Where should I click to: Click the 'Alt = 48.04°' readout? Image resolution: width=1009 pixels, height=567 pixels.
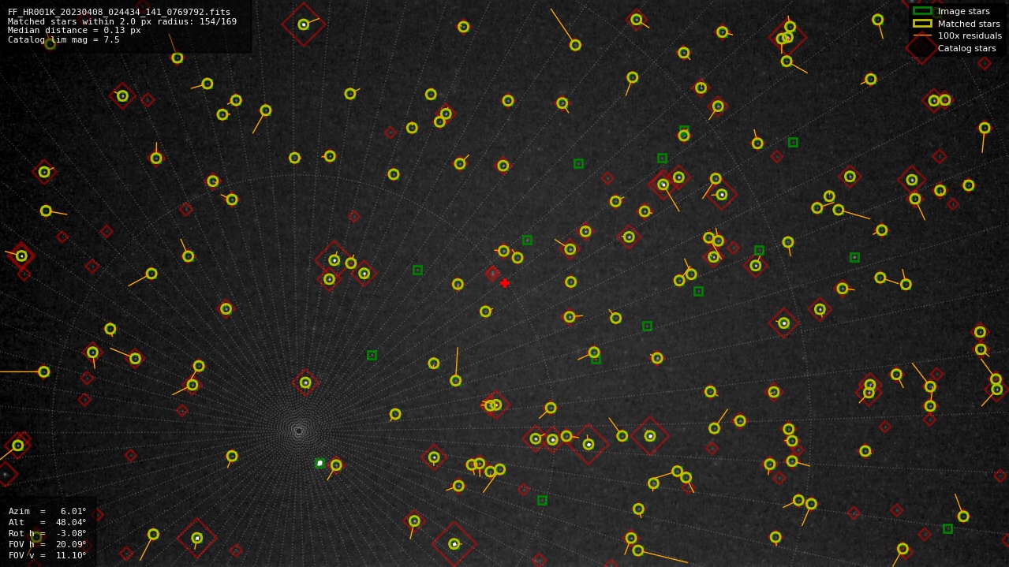[47, 522]
